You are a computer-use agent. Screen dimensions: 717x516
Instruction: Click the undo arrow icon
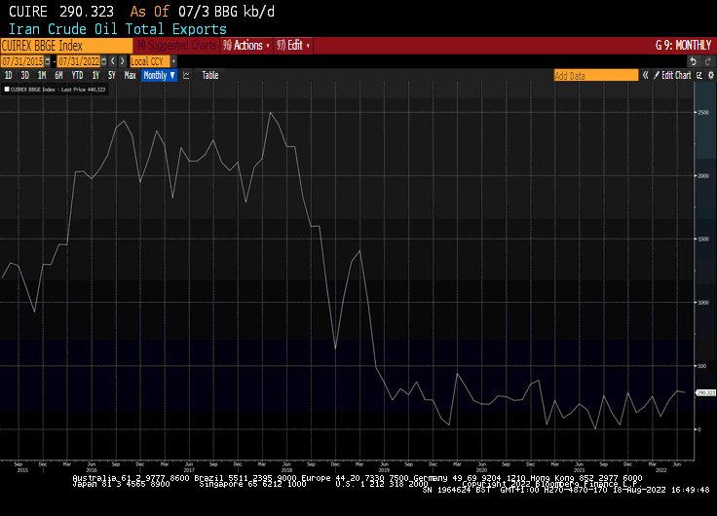click(x=694, y=61)
